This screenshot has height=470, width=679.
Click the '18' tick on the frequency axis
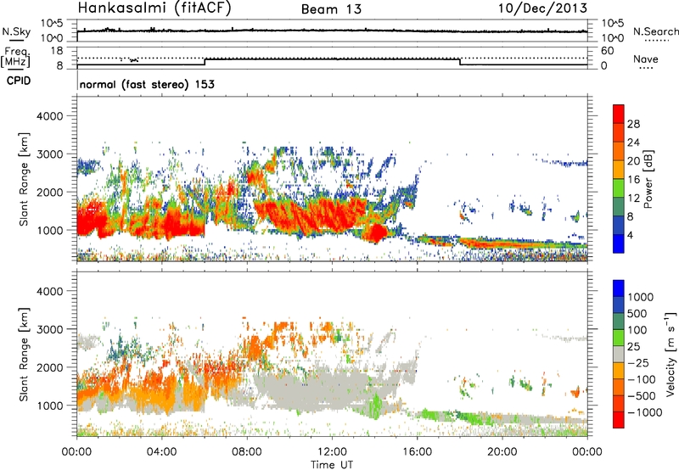[57, 51]
